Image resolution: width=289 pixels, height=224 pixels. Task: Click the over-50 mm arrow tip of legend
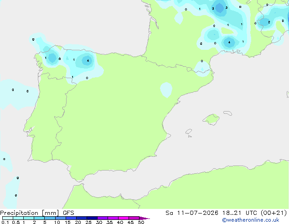tap(144, 218)
